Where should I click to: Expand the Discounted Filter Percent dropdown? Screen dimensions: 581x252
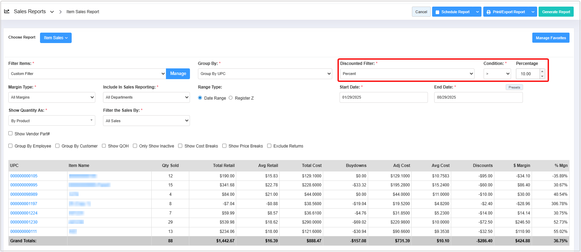407,74
